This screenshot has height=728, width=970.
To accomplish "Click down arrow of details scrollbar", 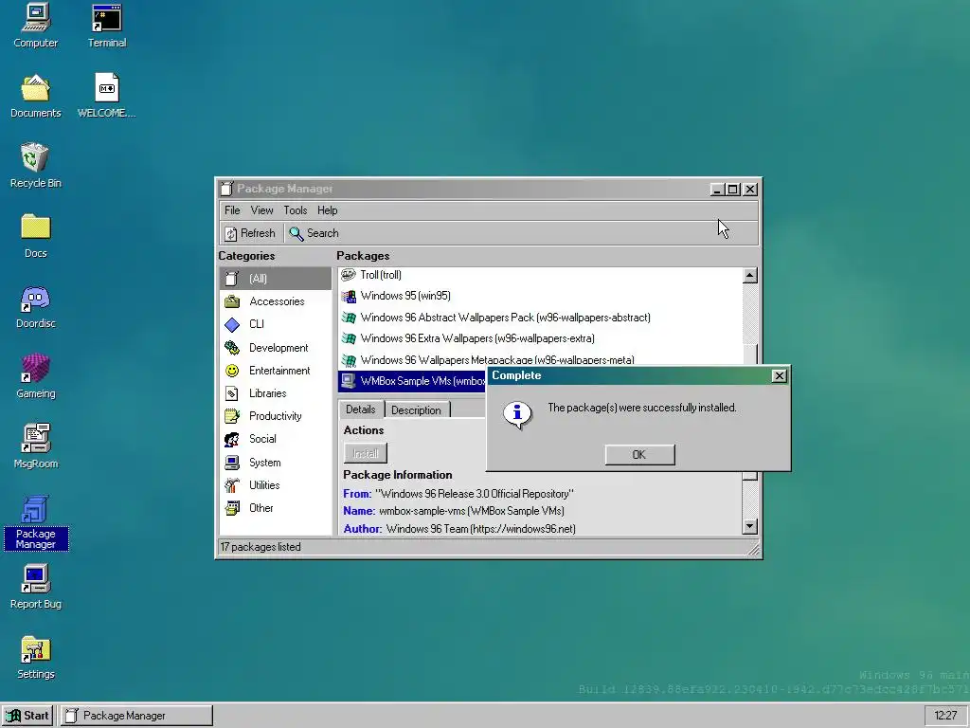I will coord(750,527).
